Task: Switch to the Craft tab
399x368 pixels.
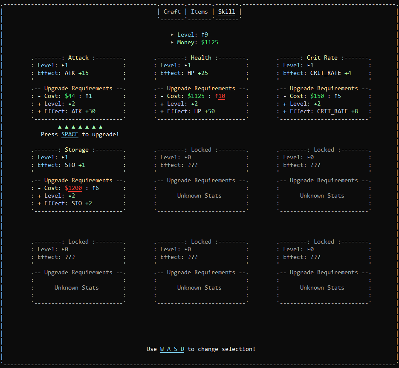Action: [172, 11]
